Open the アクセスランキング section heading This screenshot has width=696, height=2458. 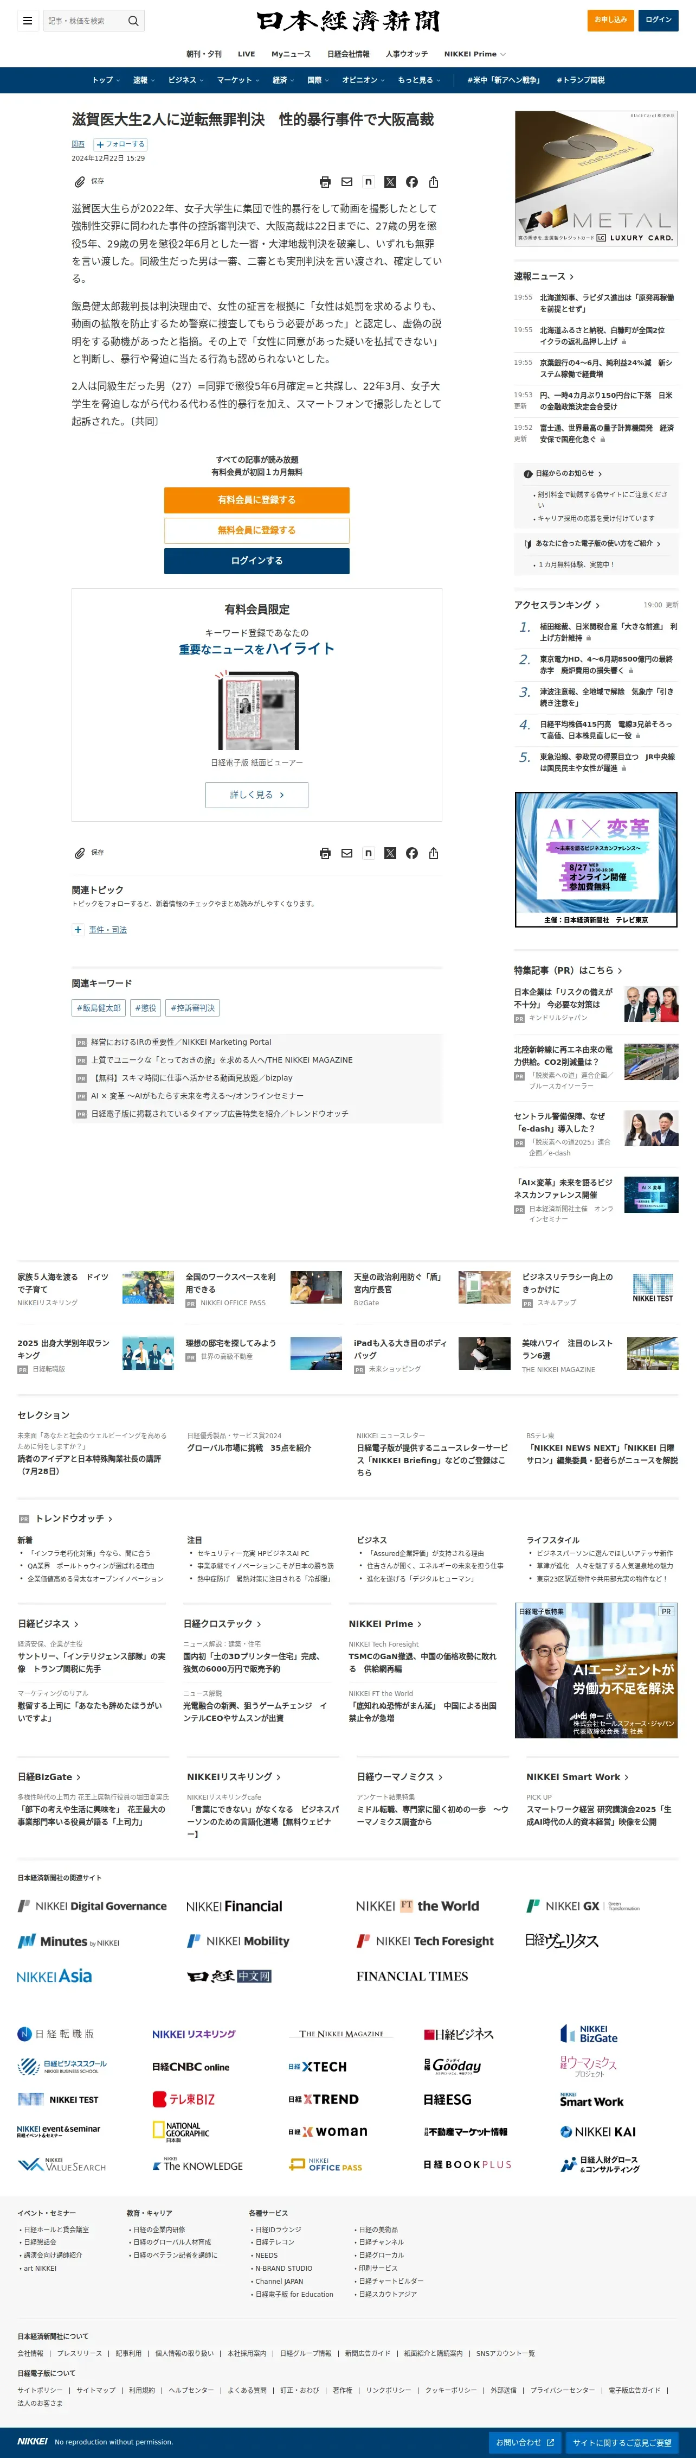click(557, 605)
